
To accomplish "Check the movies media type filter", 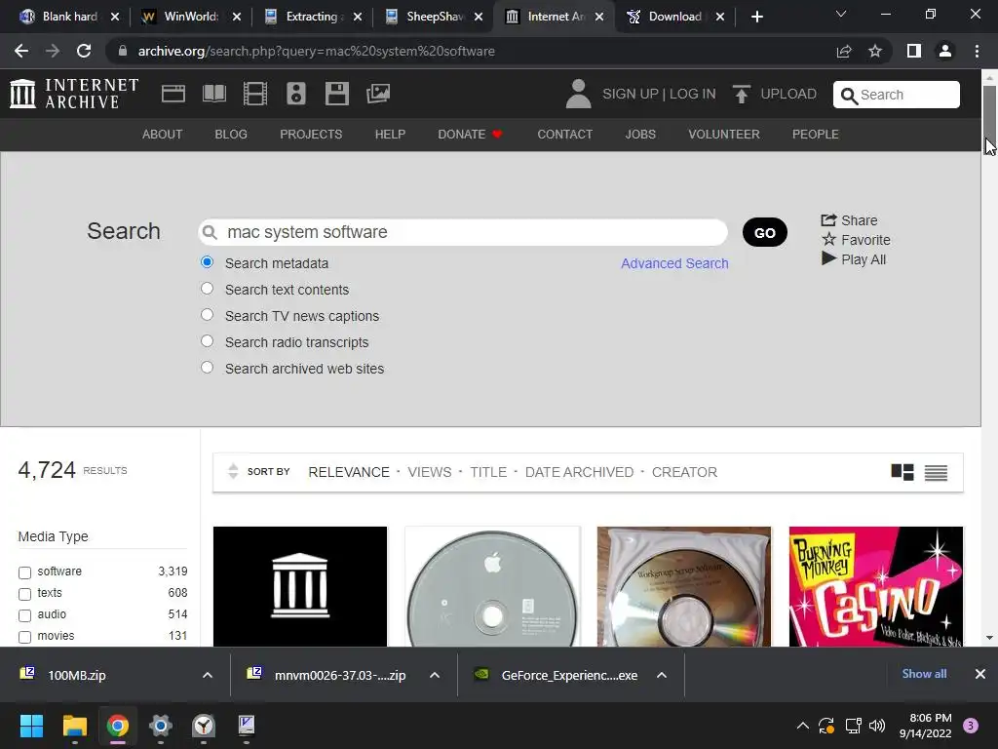I will click(24, 637).
